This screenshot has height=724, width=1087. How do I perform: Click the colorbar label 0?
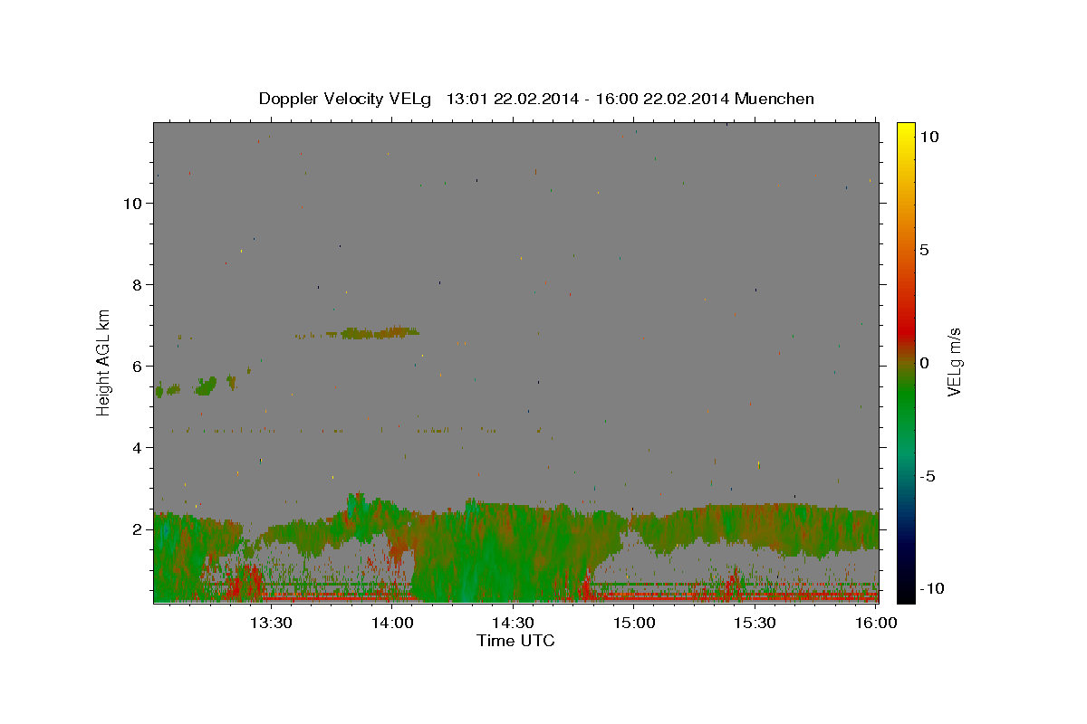coord(924,363)
